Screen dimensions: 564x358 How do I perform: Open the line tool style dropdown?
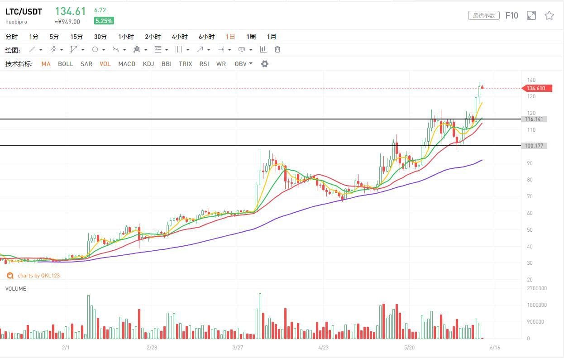[40, 50]
